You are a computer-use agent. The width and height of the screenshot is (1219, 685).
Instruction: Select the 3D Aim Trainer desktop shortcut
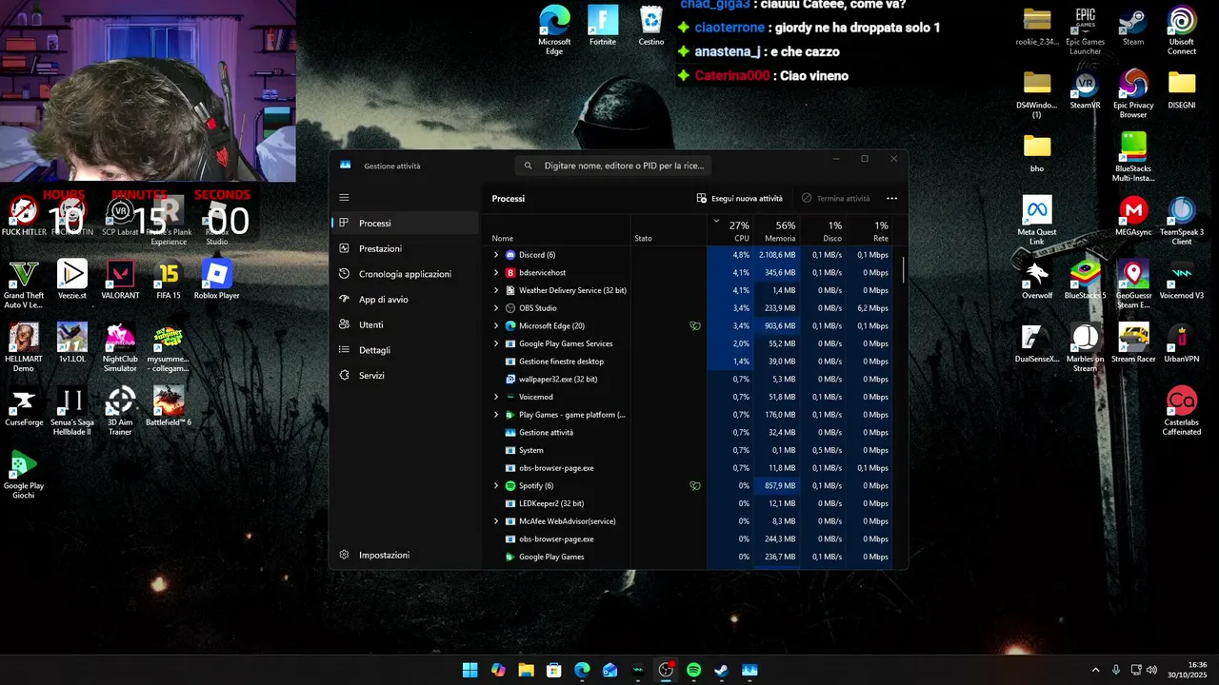tap(120, 411)
